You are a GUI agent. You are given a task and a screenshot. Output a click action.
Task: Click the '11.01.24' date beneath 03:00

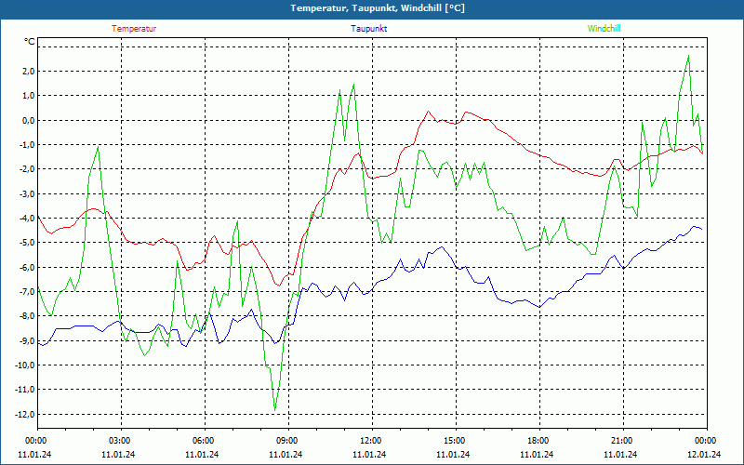pyautogui.click(x=118, y=455)
